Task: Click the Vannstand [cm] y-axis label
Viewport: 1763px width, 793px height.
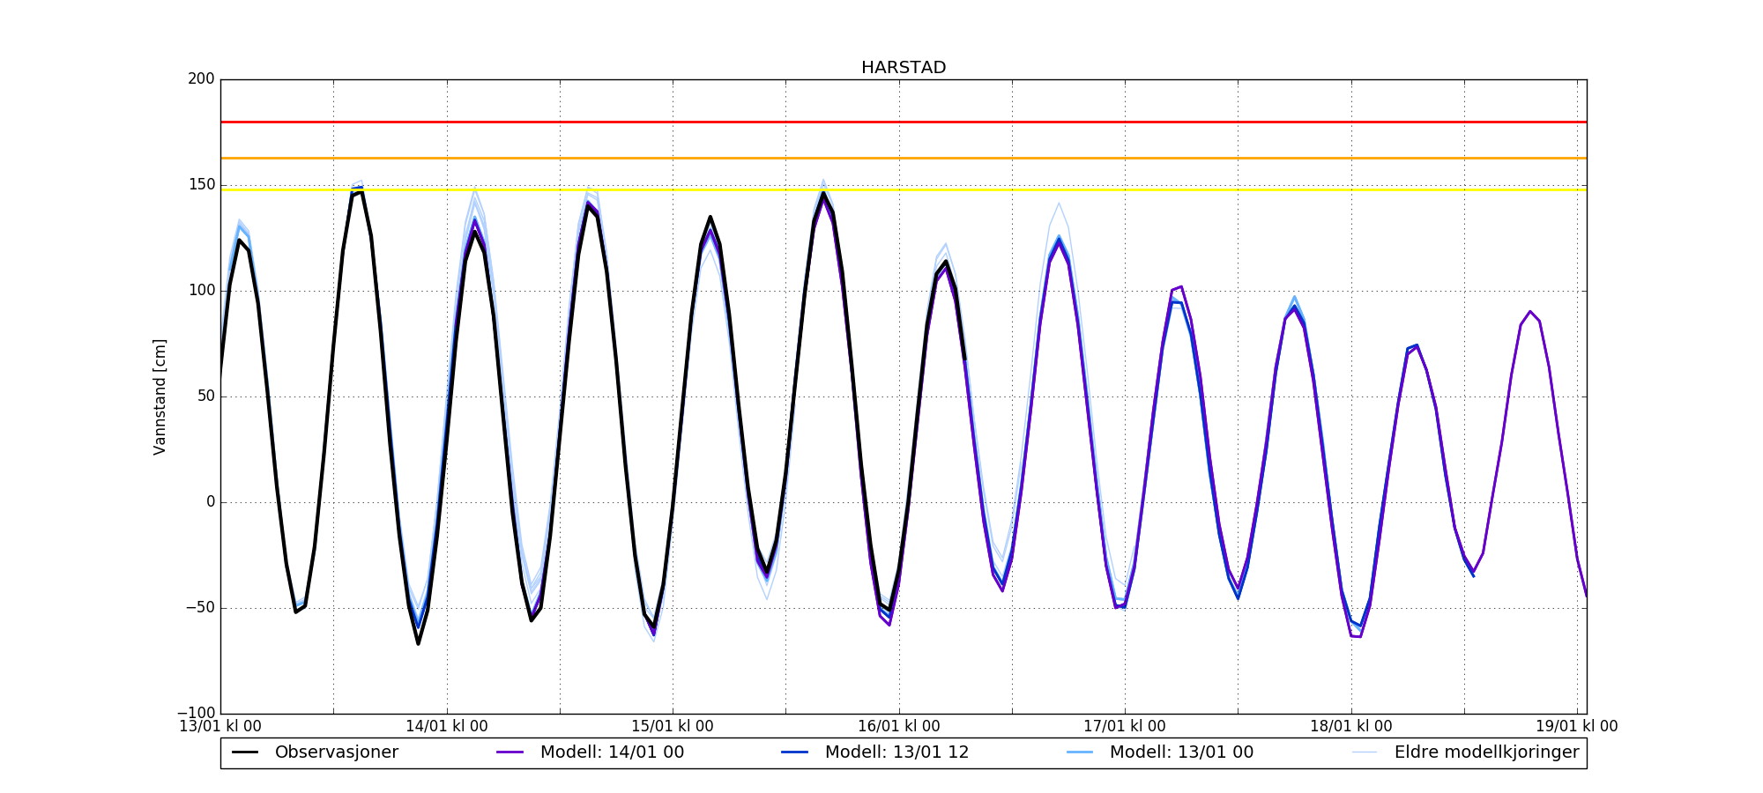Action: 160,396
